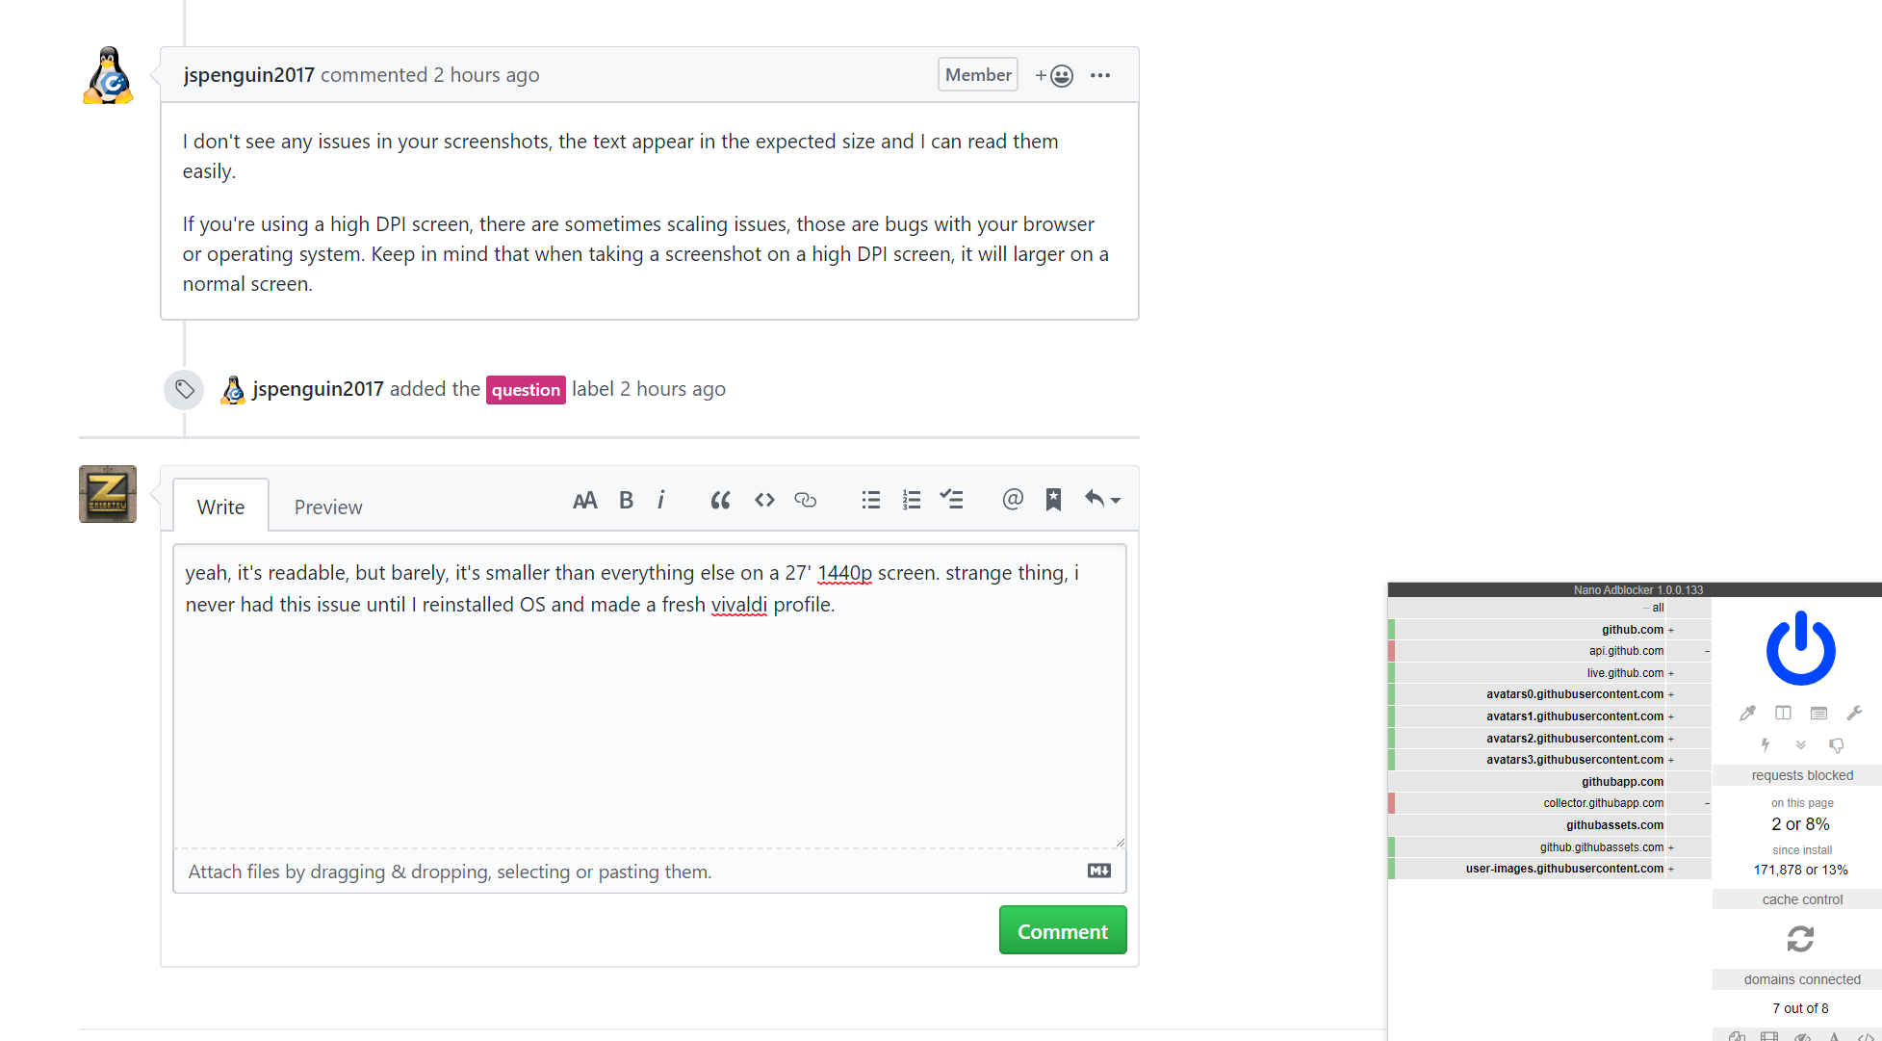Insert a hyperlink using the chain icon
1882x1041 pixels.
pos(805,500)
